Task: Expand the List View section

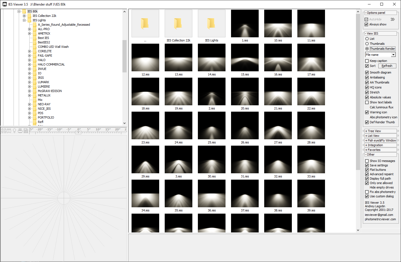Action: (x=380, y=136)
